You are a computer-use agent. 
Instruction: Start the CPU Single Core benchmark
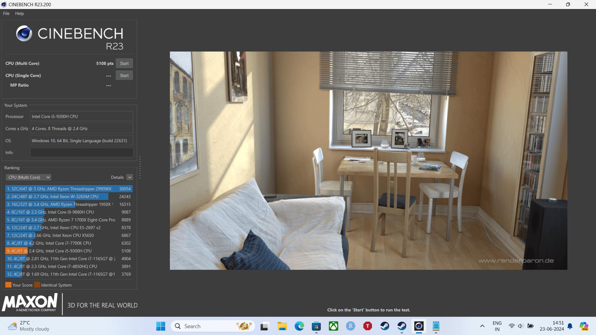[x=124, y=75]
